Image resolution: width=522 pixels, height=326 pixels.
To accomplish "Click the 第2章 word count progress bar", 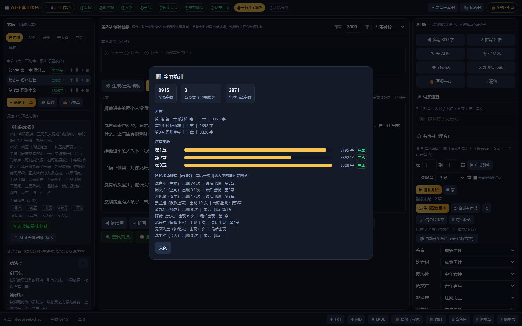I will (258, 158).
